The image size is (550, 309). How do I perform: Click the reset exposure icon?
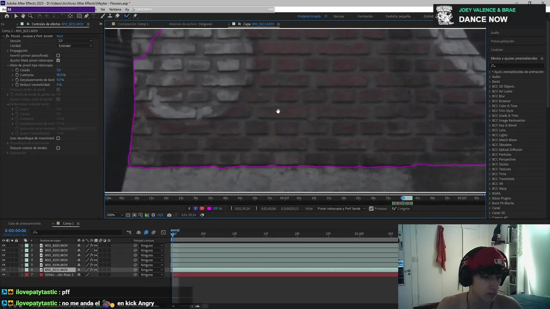tap(153, 215)
